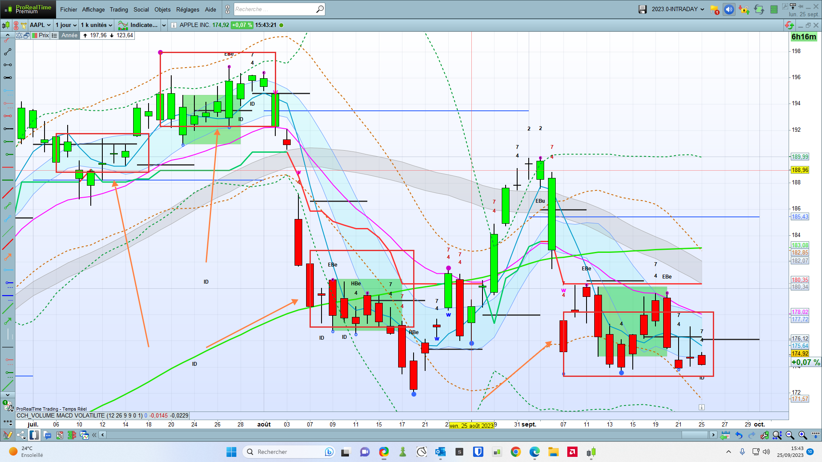Open the 1 jour timeframe dropdown
The width and height of the screenshot is (822, 462).
click(66, 25)
